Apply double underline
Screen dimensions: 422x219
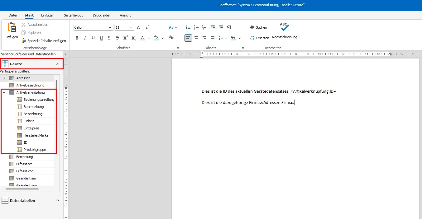[101, 38]
